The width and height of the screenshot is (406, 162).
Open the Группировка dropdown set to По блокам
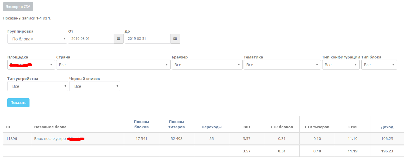37,39
